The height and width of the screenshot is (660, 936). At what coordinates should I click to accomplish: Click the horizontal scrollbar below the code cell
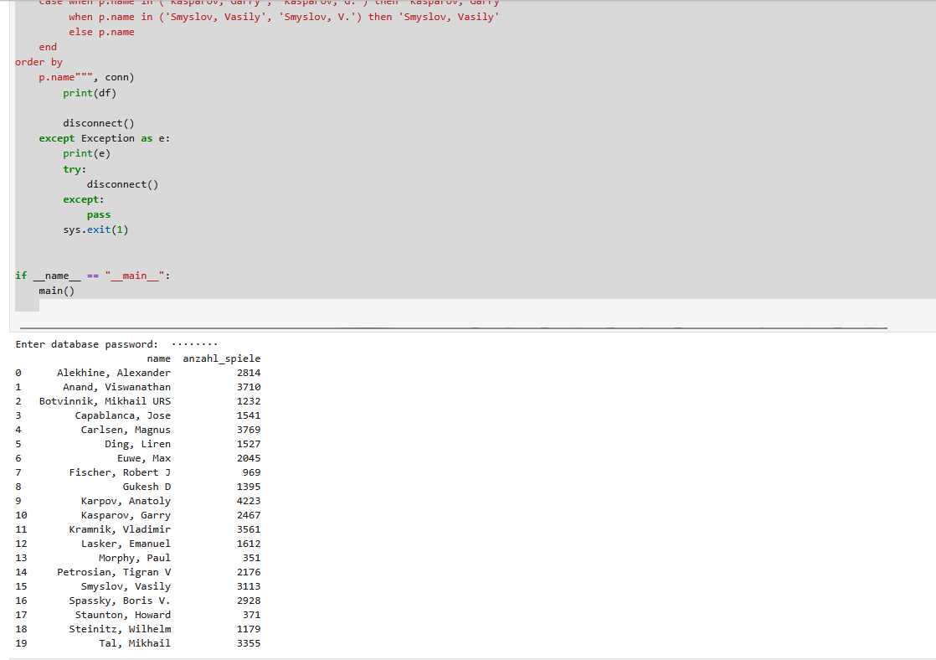coord(452,328)
